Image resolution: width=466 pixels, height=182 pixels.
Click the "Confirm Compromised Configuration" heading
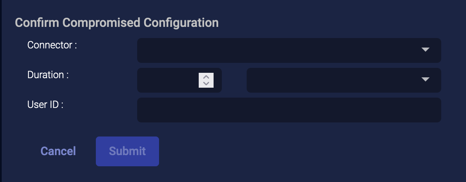[116, 22]
